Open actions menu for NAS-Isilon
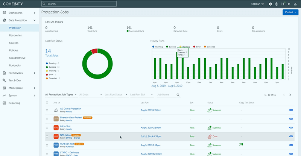 [x=291, y=136]
